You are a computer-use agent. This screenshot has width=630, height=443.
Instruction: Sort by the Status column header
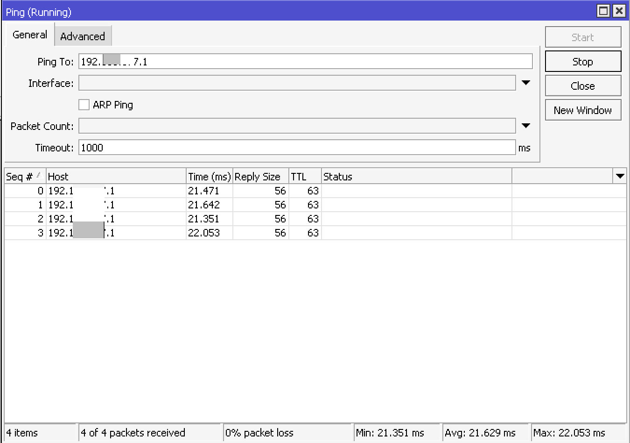click(x=417, y=176)
